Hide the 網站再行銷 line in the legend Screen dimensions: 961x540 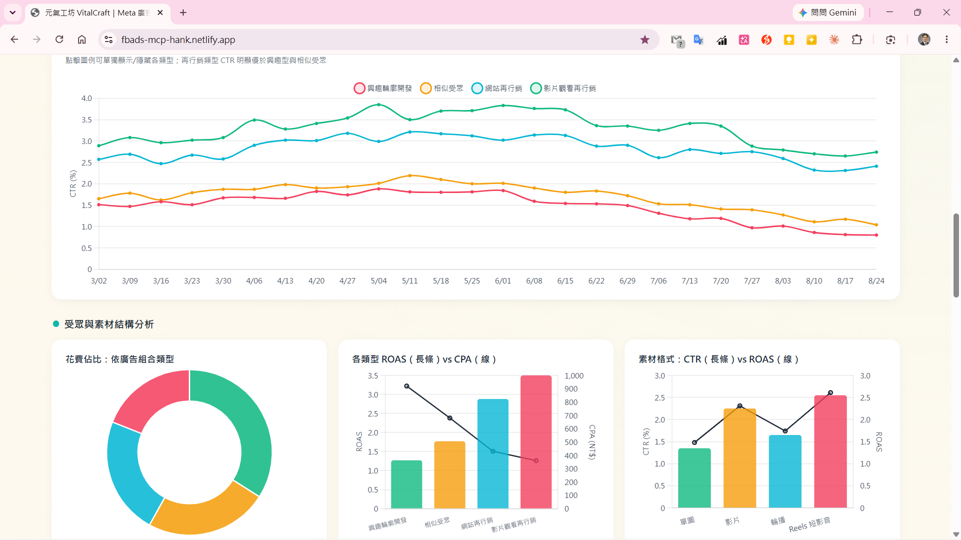[x=497, y=88]
